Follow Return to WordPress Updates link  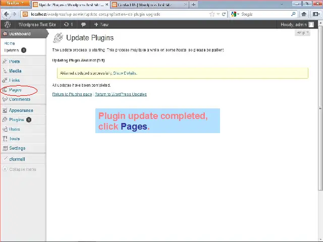pos(121,94)
